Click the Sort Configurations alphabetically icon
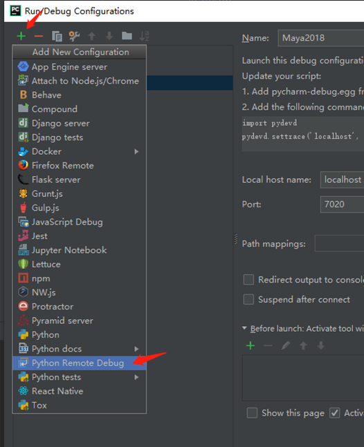Image resolution: width=364 pixels, height=447 pixels. [145, 36]
